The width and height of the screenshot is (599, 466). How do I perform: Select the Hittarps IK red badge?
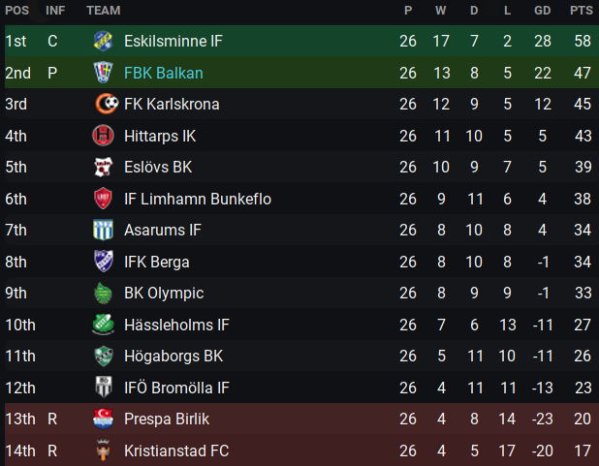click(103, 136)
